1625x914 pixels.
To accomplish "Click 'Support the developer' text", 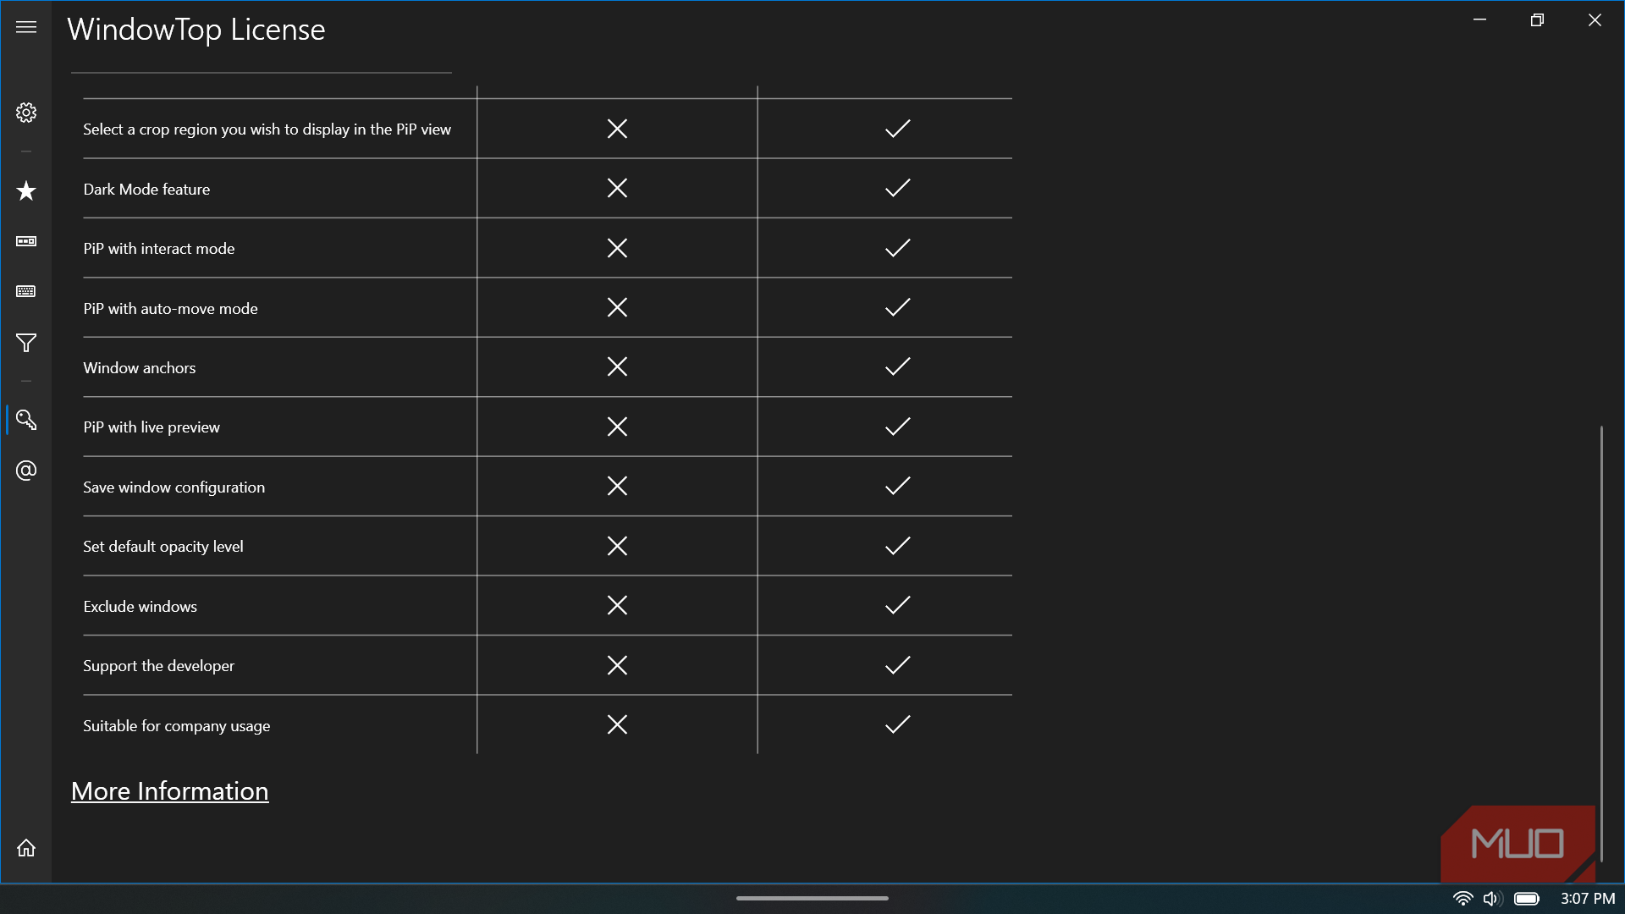I will click(x=158, y=666).
